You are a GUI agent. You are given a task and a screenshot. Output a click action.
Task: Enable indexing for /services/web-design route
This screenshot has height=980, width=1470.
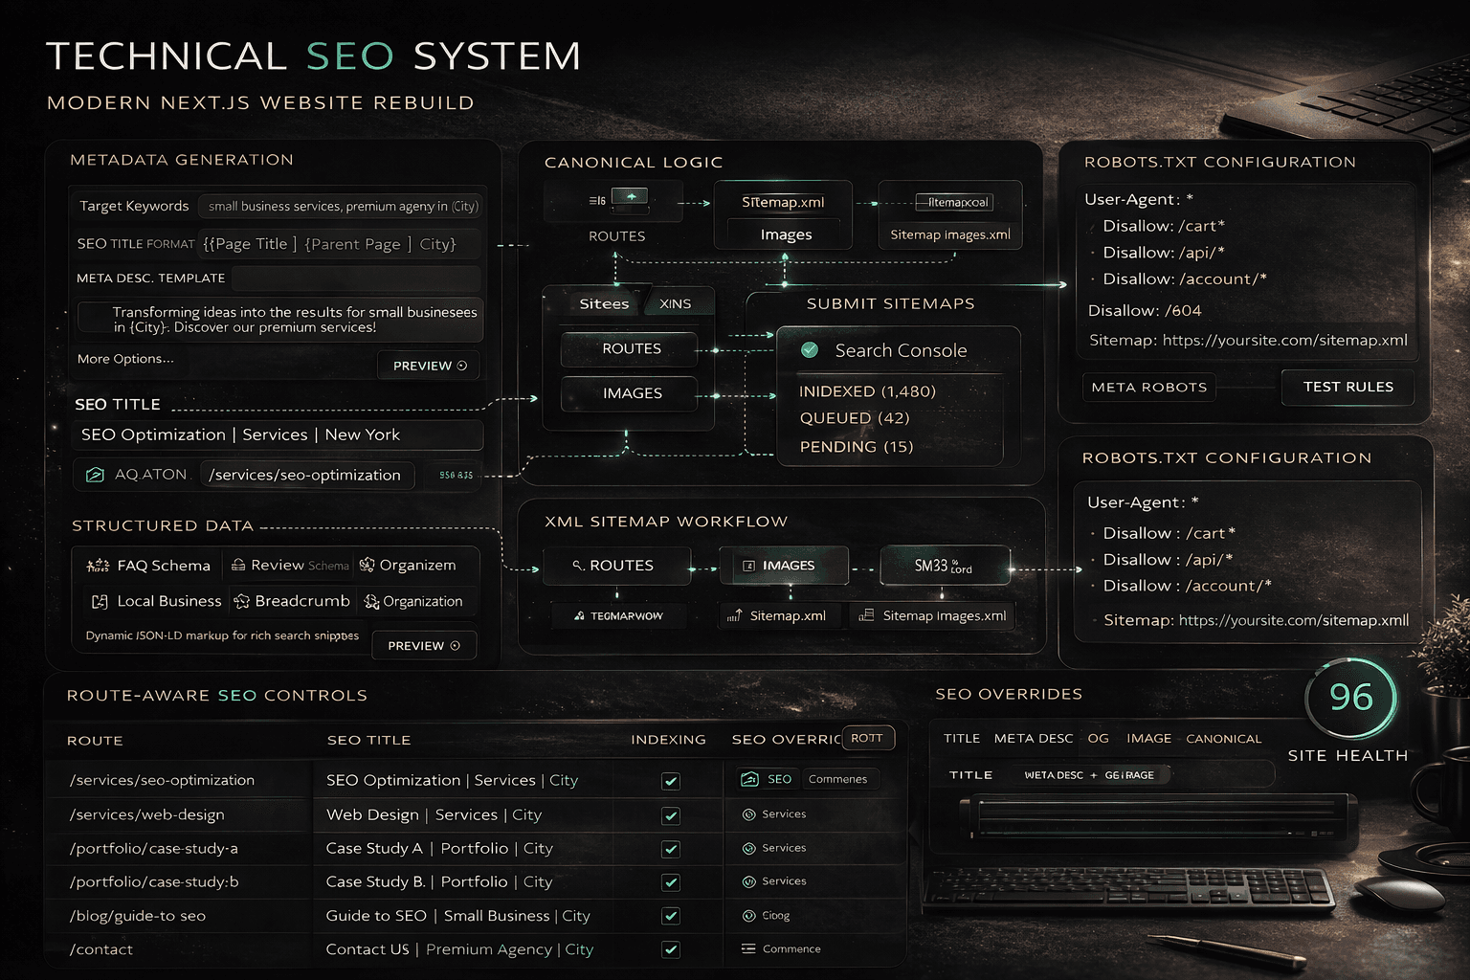[x=671, y=814]
